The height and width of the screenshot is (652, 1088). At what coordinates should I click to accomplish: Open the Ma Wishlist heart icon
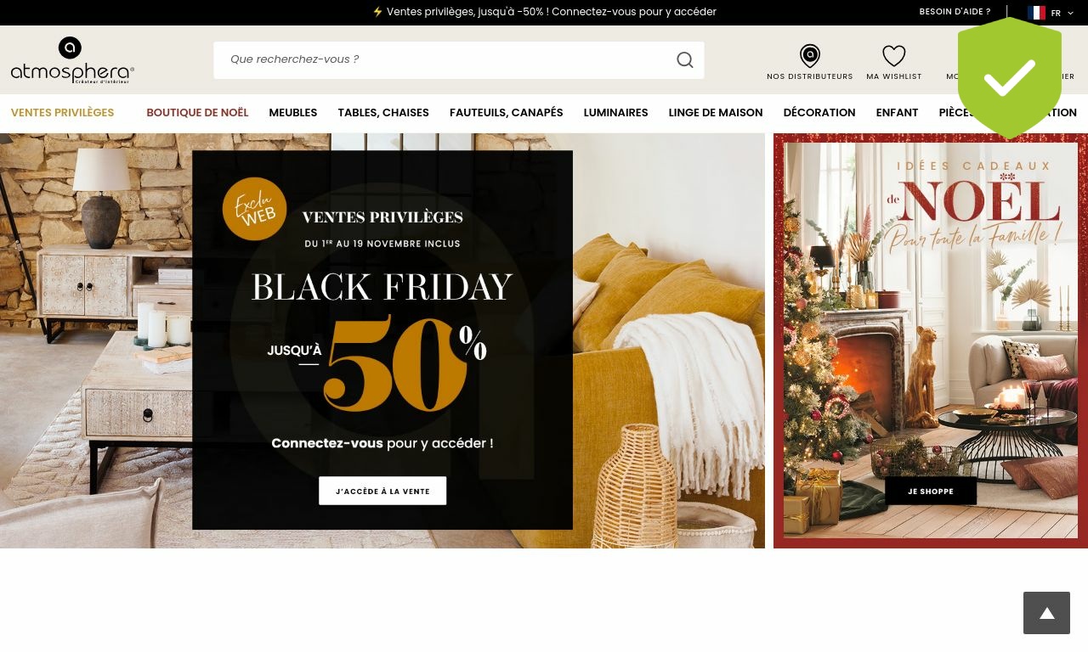(x=894, y=56)
